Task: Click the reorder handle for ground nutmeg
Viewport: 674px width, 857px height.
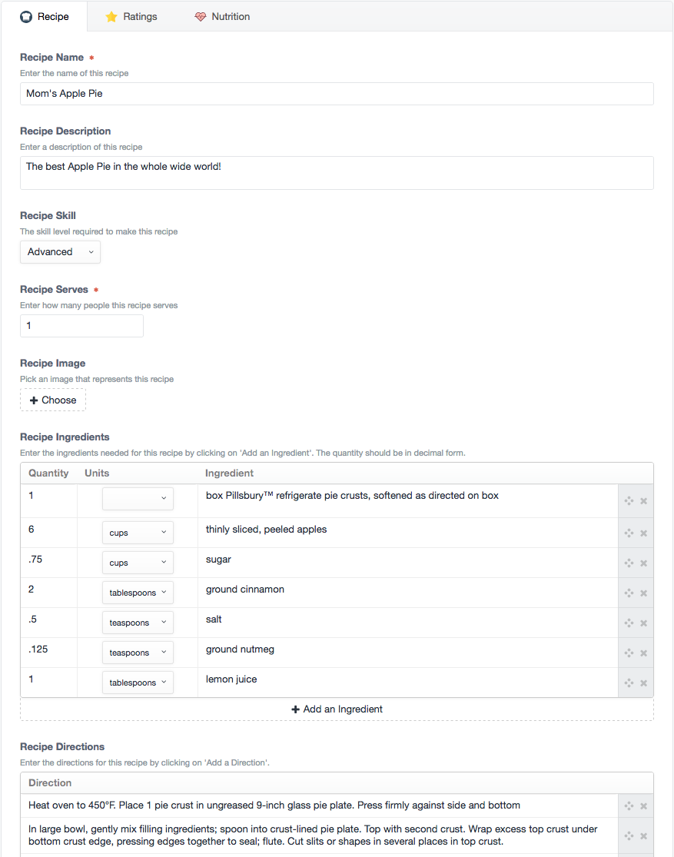Action: pyautogui.click(x=628, y=653)
